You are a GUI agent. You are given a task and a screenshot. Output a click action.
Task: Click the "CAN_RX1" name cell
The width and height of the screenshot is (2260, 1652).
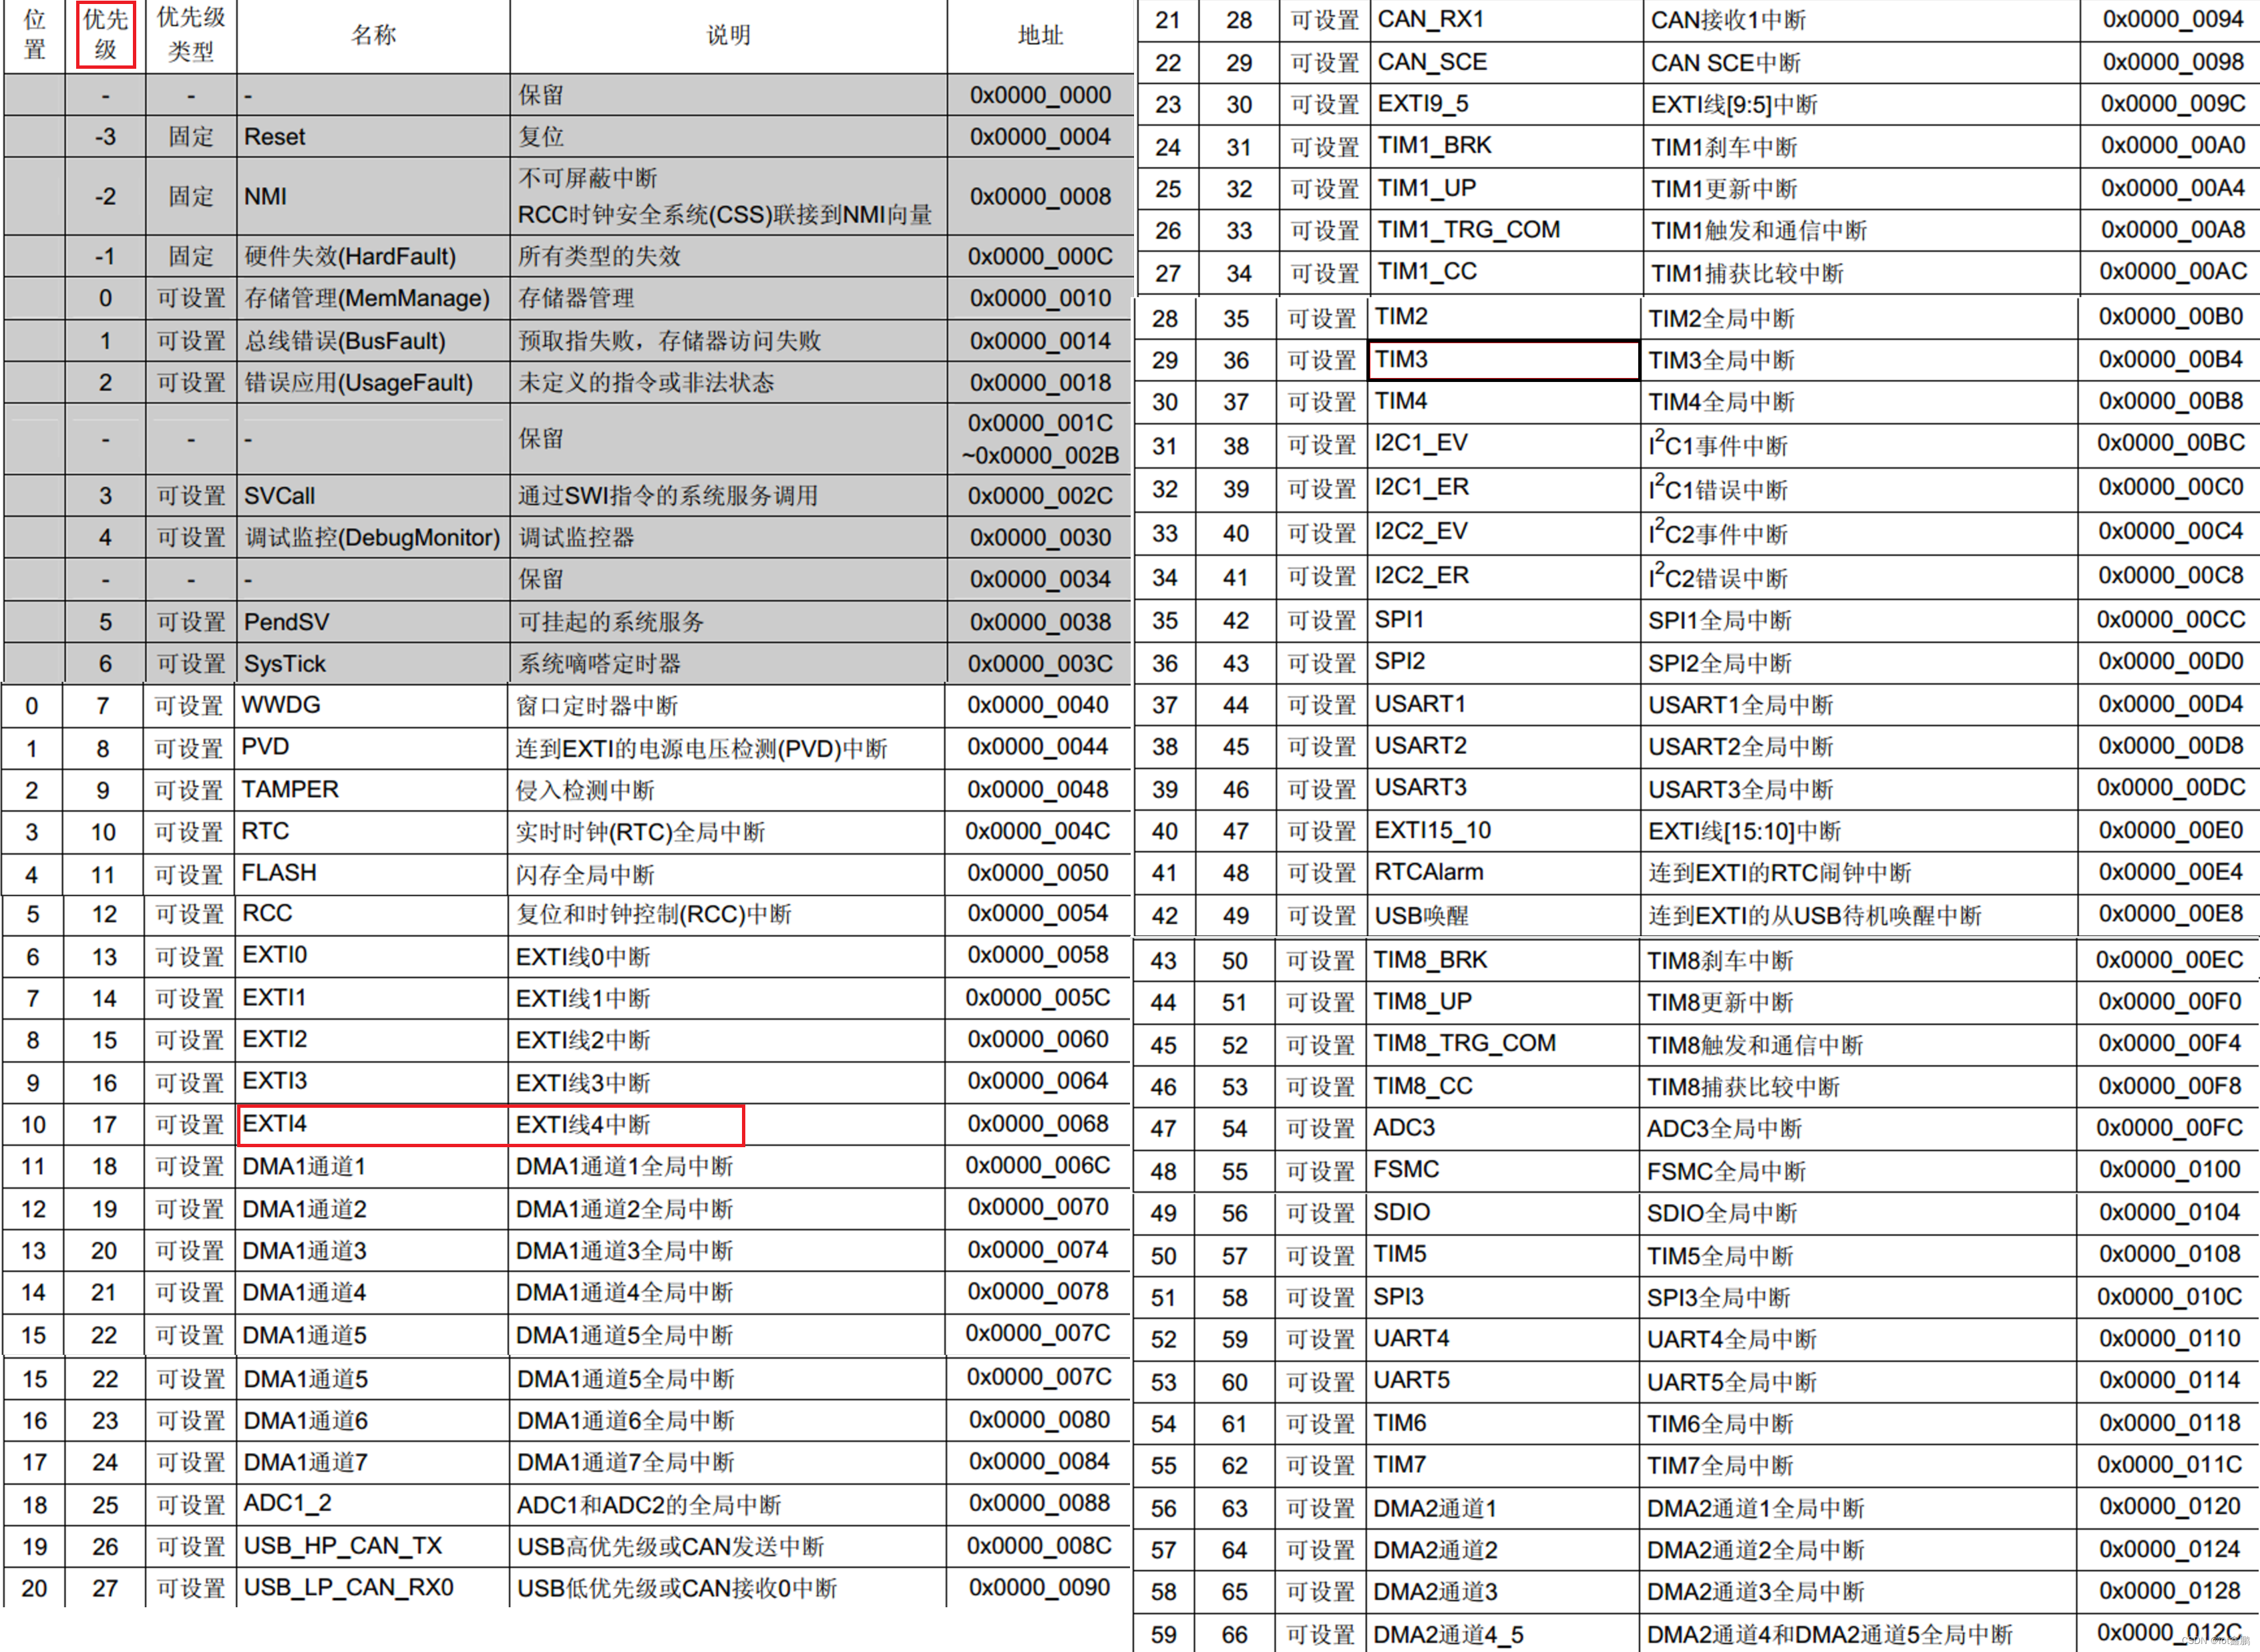[x=1506, y=20]
